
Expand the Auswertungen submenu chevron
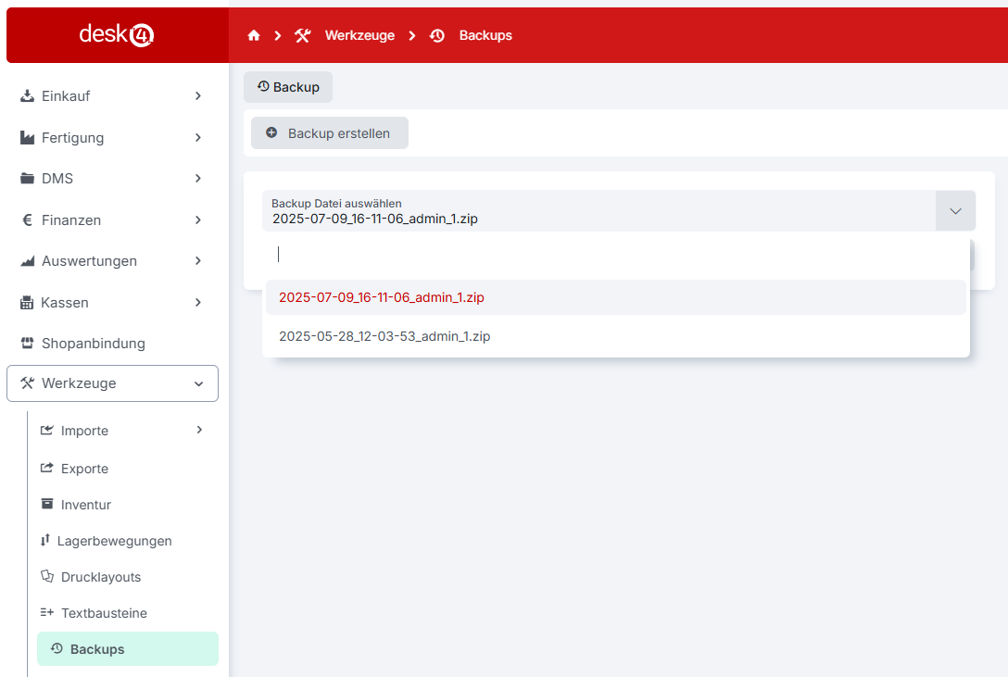click(x=198, y=261)
